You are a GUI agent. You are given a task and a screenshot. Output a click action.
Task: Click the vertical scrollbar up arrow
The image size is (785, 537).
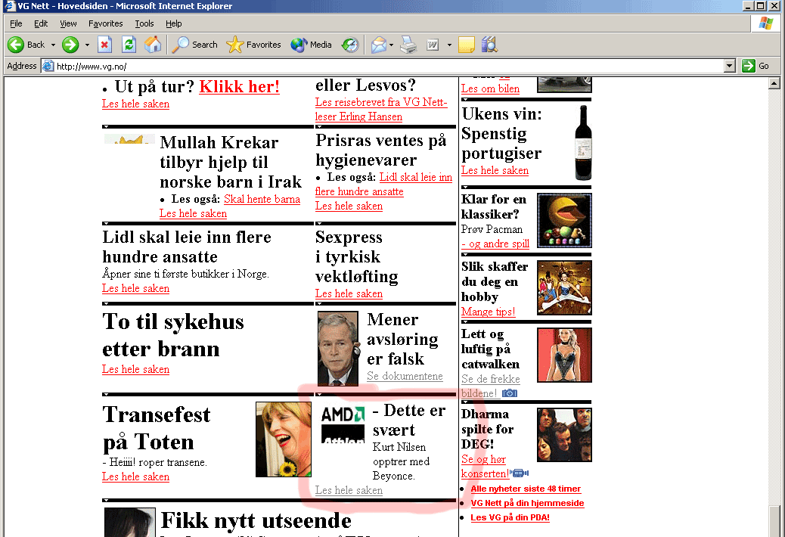point(774,84)
